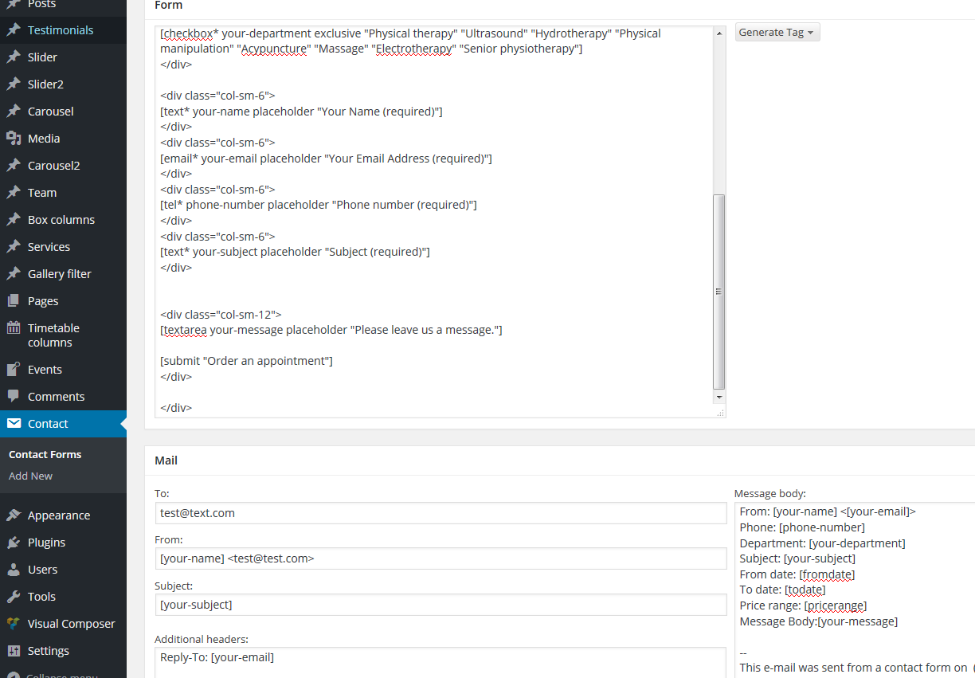
Task: Click the Appearance paintbrush icon
Action: [14, 515]
